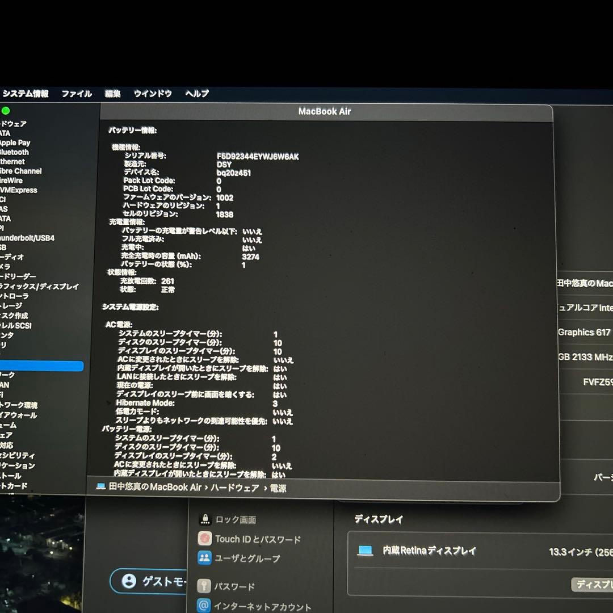The height and width of the screenshot is (613, 613).
Task: Open the ウインドウ menu
Action: [x=153, y=94]
